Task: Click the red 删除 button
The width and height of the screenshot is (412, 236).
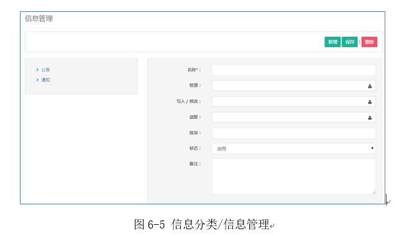Action: 369,42
